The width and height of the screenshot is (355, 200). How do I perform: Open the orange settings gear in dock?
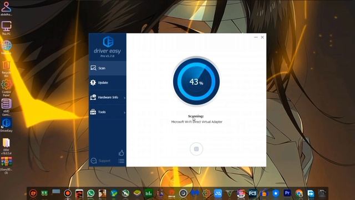206,193
